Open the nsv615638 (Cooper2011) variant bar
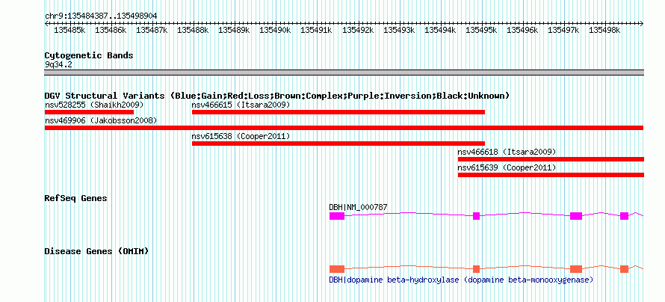 338,144
